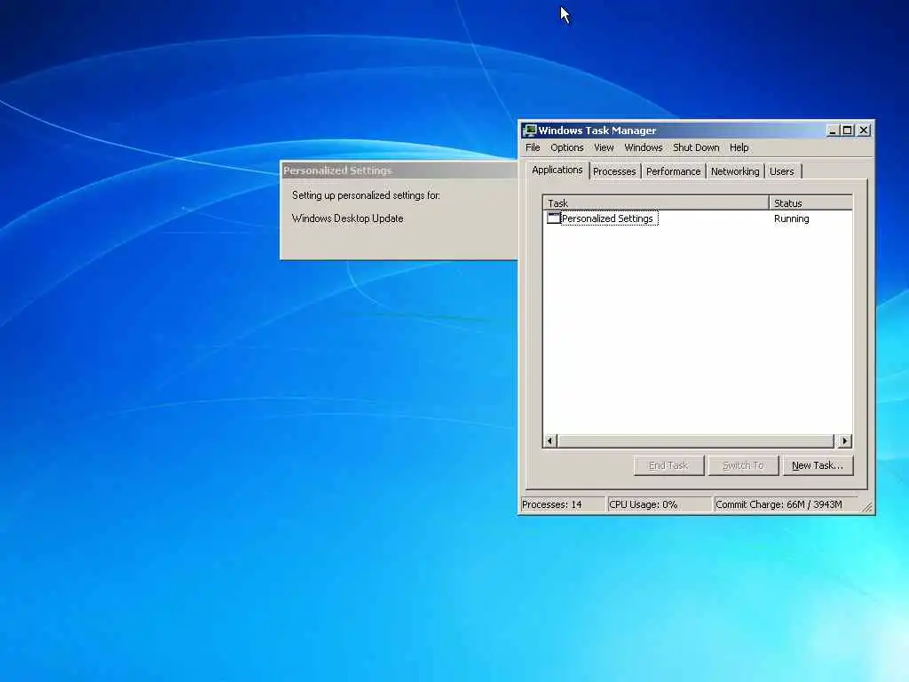Image resolution: width=909 pixels, height=682 pixels.
Task: Click the right arrow of horizontal scrollbar
Action: 845,441
